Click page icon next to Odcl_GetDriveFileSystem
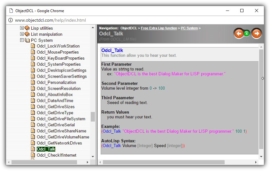Viewport: 270px width, 171px height. pos(33,119)
